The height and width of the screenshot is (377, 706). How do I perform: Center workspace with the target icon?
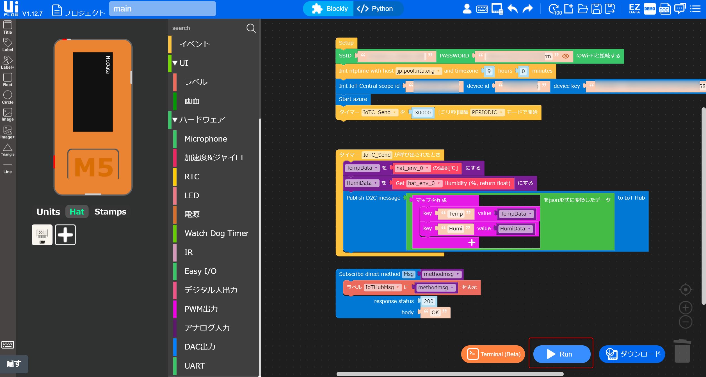[685, 290]
